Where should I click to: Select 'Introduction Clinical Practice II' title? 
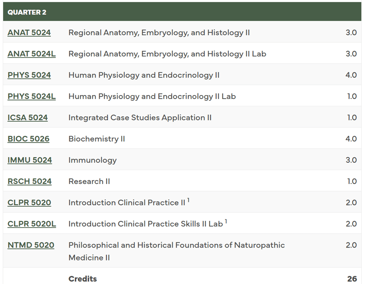(x=127, y=203)
